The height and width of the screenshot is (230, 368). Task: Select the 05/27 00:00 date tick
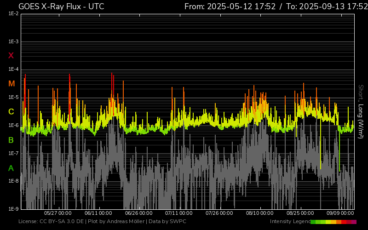(x=57, y=213)
